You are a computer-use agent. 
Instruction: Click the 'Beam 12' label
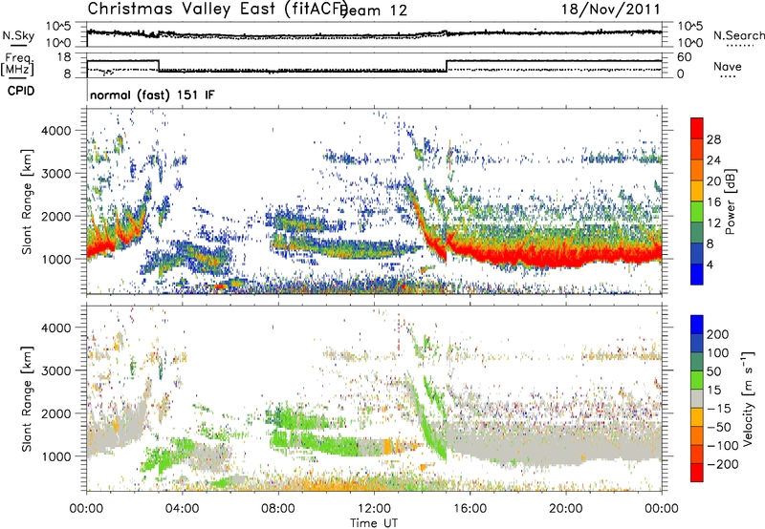[373, 11]
